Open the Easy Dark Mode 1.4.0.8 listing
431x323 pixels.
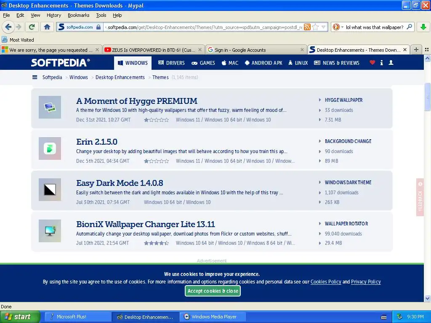tap(120, 183)
